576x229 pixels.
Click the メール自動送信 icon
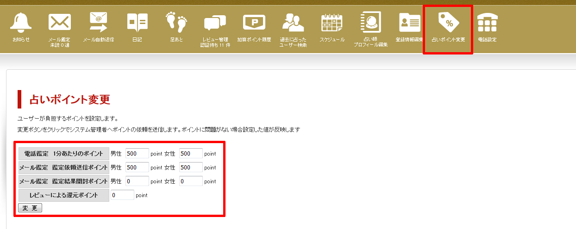click(x=98, y=22)
